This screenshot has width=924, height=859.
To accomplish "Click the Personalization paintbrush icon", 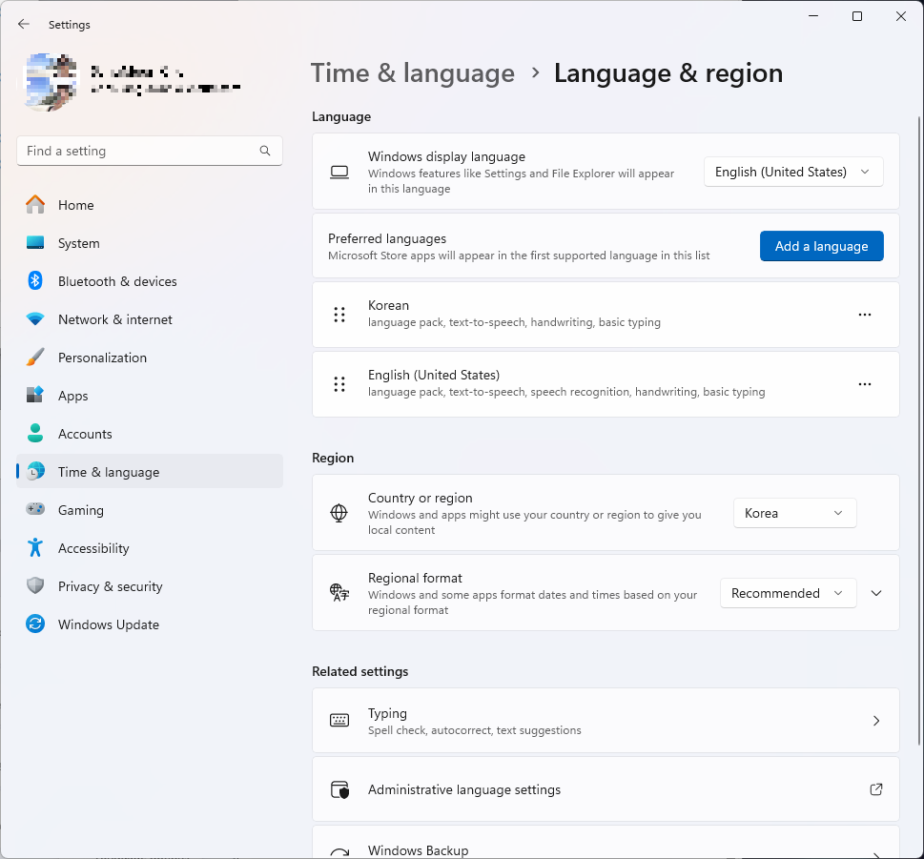I will (35, 357).
